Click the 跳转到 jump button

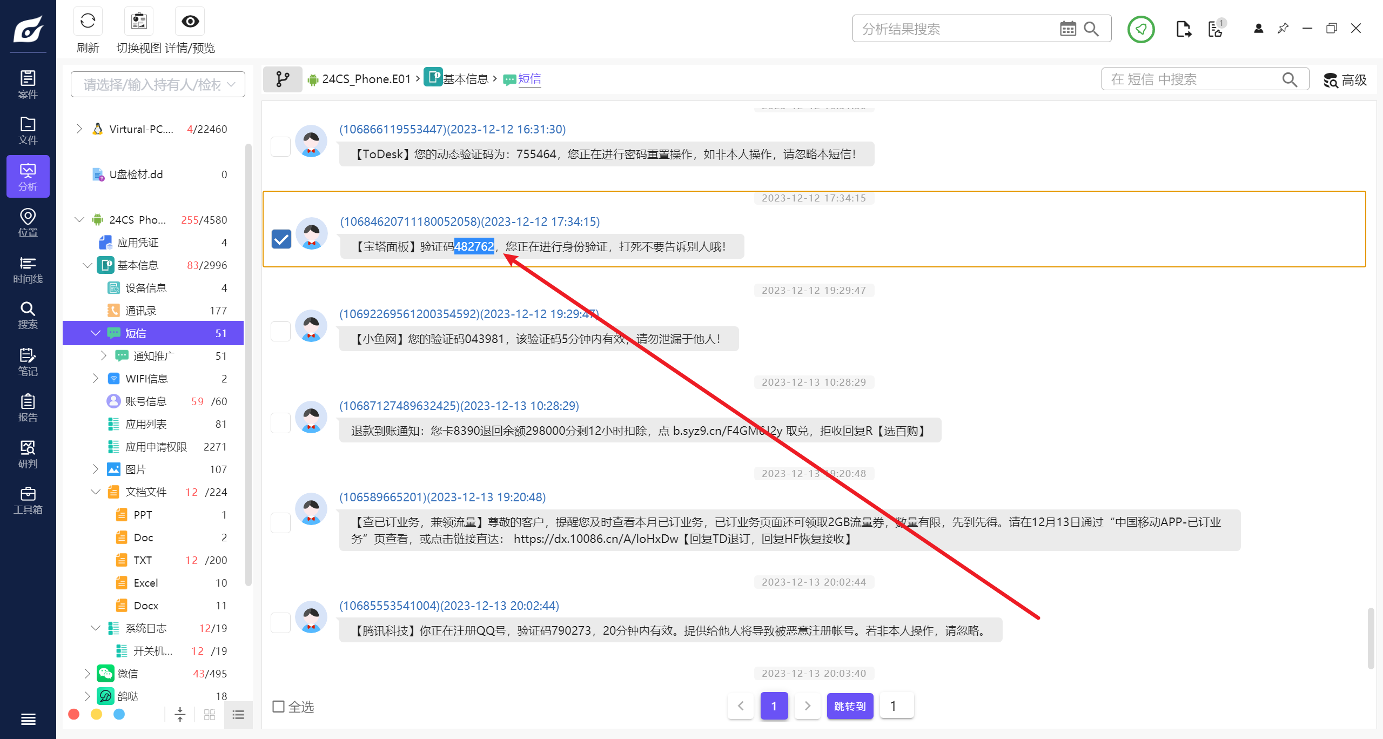849,706
